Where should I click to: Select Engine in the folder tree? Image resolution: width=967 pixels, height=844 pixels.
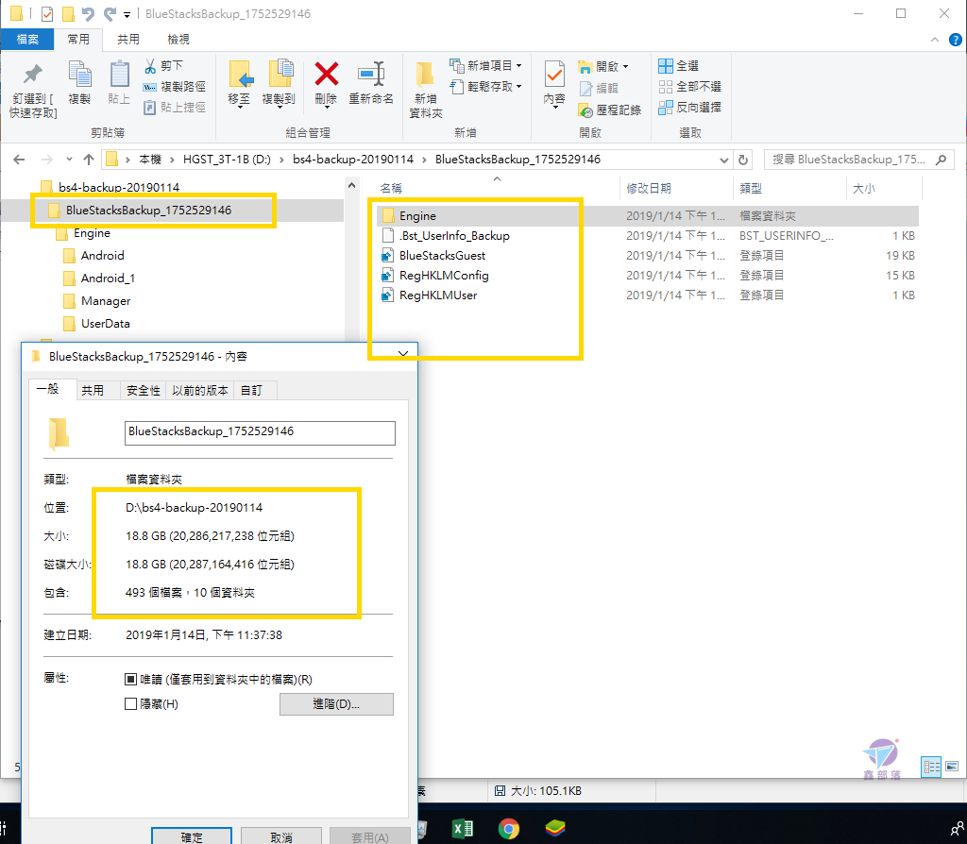(x=92, y=233)
